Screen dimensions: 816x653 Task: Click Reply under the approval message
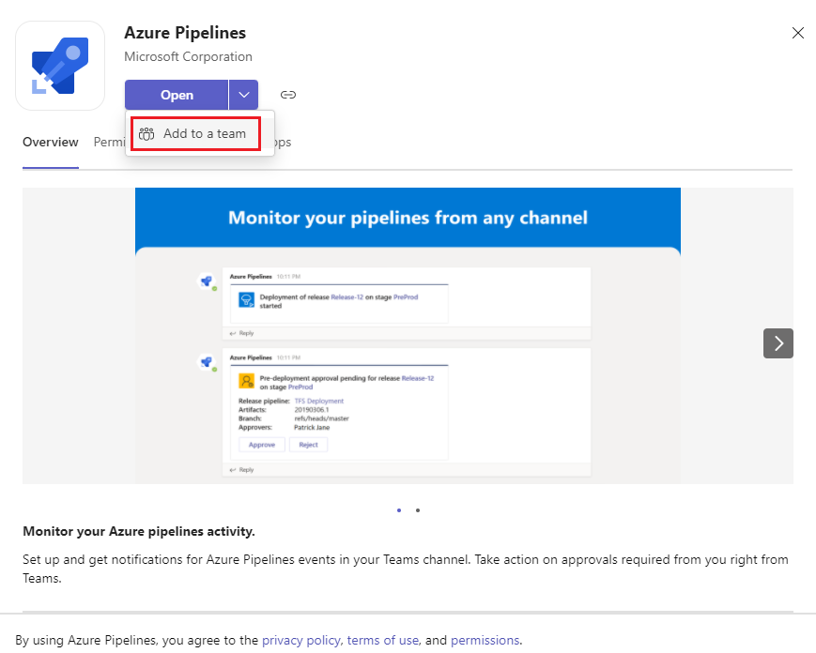click(242, 470)
